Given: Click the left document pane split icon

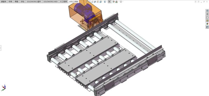Looking at the screenshot, I should pos(195,2).
